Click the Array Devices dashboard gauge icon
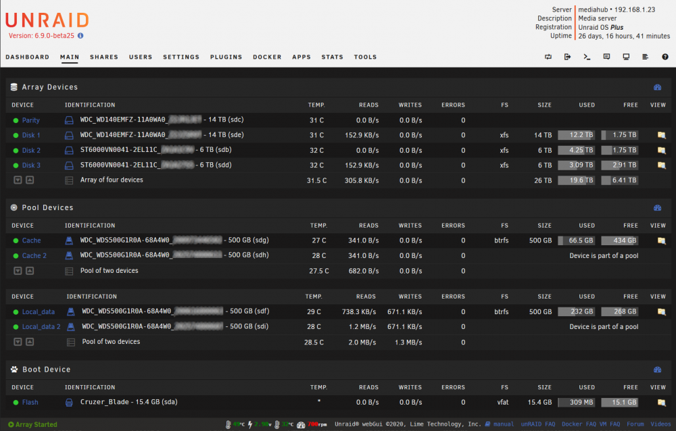The width and height of the screenshot is (676, 431). (x=658, y=87)
